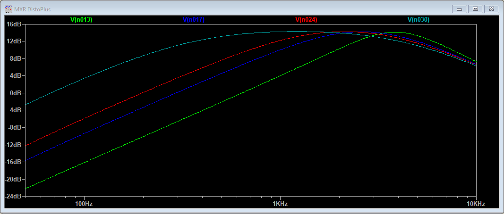Click the 100Hz horizontal axis label
504x214 pixels.
click(x=84, y=204)
